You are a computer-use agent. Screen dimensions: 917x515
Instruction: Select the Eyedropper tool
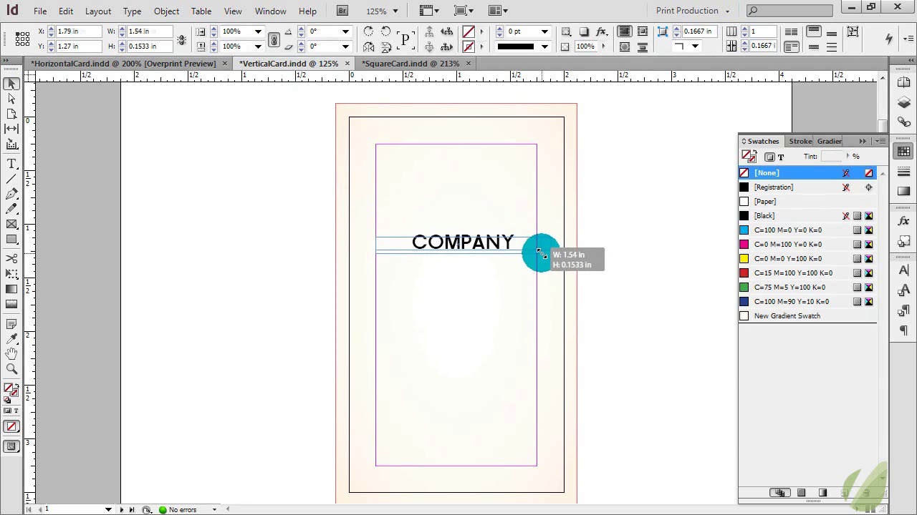coord(11,338)
